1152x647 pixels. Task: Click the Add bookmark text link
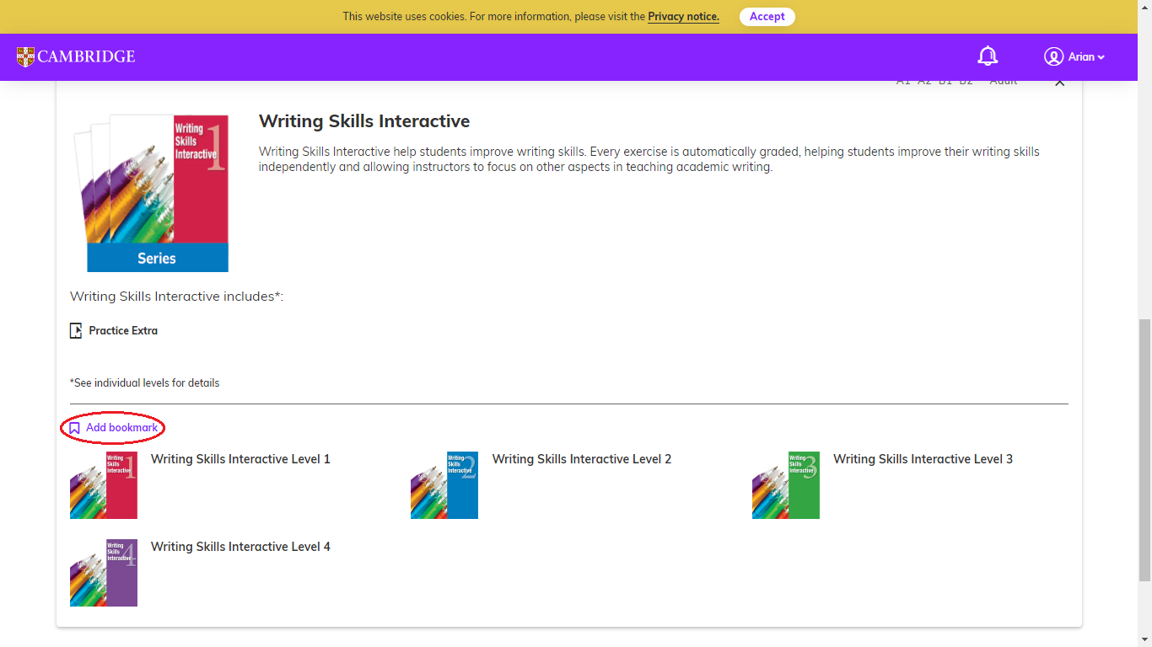pyautogui.click(x=121, y=428)
